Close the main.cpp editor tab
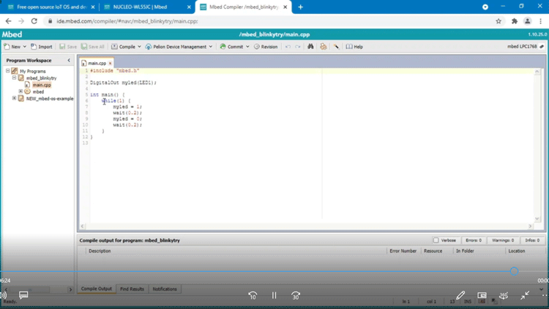The image size is (549, 309). [x=110, y=64]
